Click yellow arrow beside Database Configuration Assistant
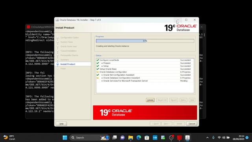The image size is (252, 142). [x=98, y=78]
